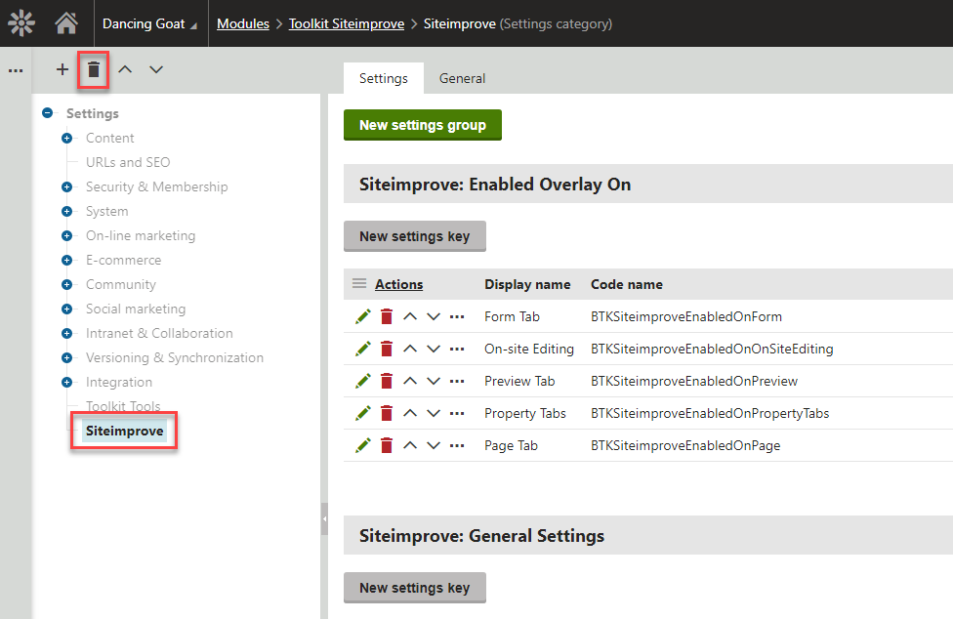This screenshot has height=619, width=953.
Task: Move selected category down in tree toolbar
Action: [156, 69]
